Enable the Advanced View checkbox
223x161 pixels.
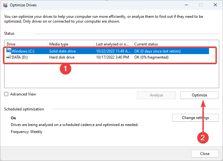pos(6,94)
